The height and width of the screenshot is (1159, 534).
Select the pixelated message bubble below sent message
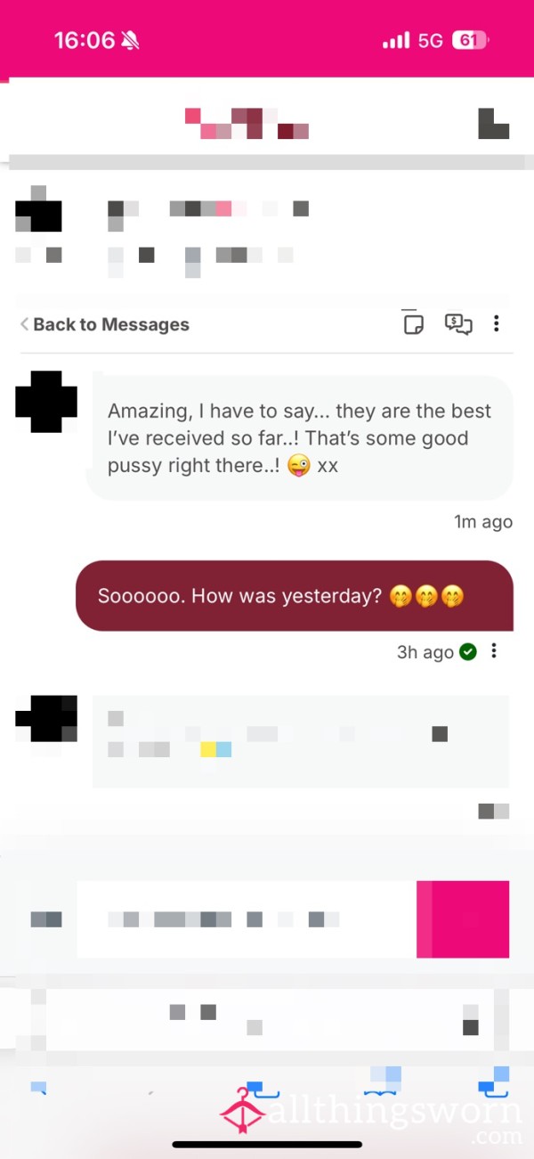tap(301, 741)
